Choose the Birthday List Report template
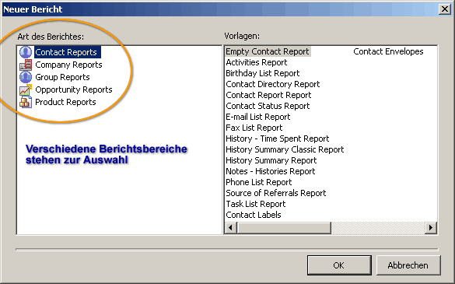The width and height of the screenshot is (455, 284). tap(263, 73)
